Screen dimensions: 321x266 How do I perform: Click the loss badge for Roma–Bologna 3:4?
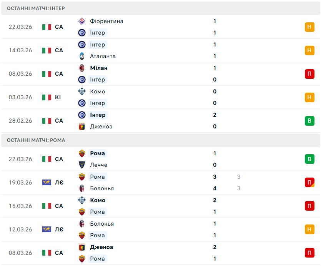point(309,183)
